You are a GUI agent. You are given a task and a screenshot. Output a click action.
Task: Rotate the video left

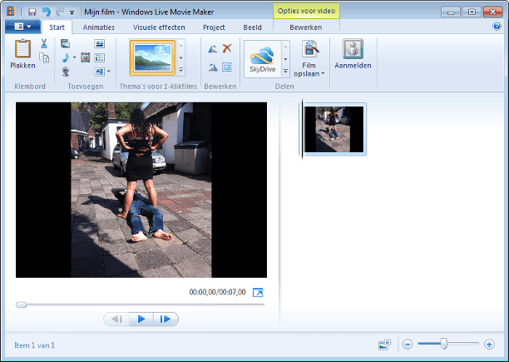point(213,49)
